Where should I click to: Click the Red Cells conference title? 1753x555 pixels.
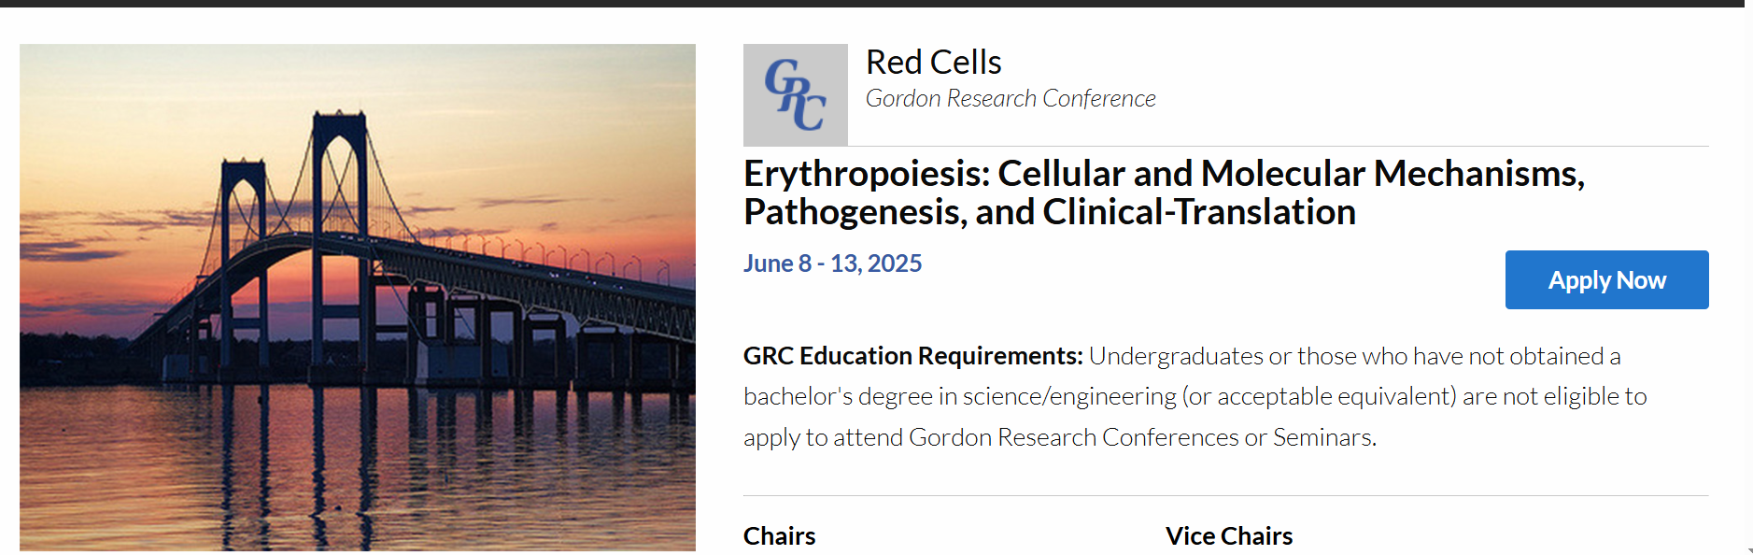(933, 63)
